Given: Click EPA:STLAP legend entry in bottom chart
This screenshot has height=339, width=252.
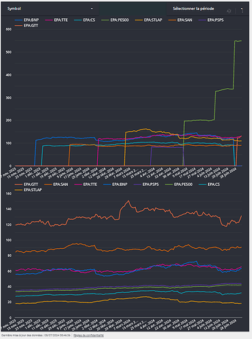Looking at the screenshot, I should [28, 190].
